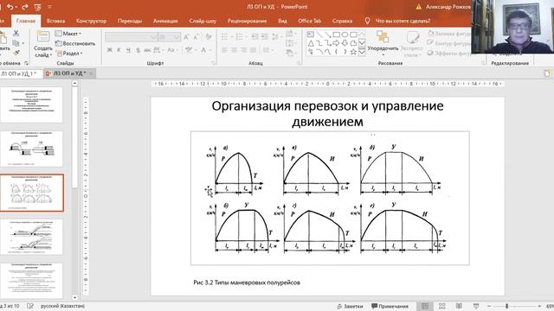Toggle underline Ч formatting
This screenshot has width=554, height=311.
coord(128,50)
